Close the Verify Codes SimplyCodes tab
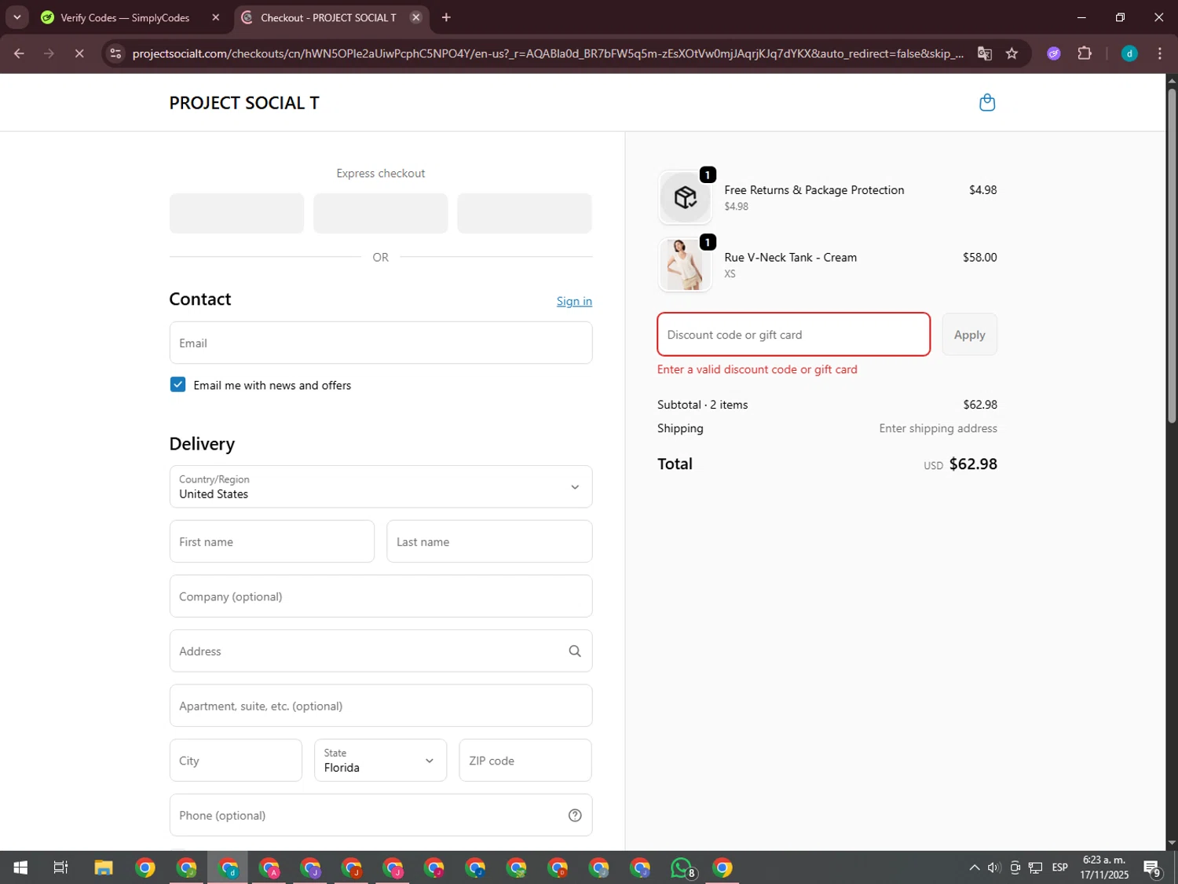 [216, 17]
